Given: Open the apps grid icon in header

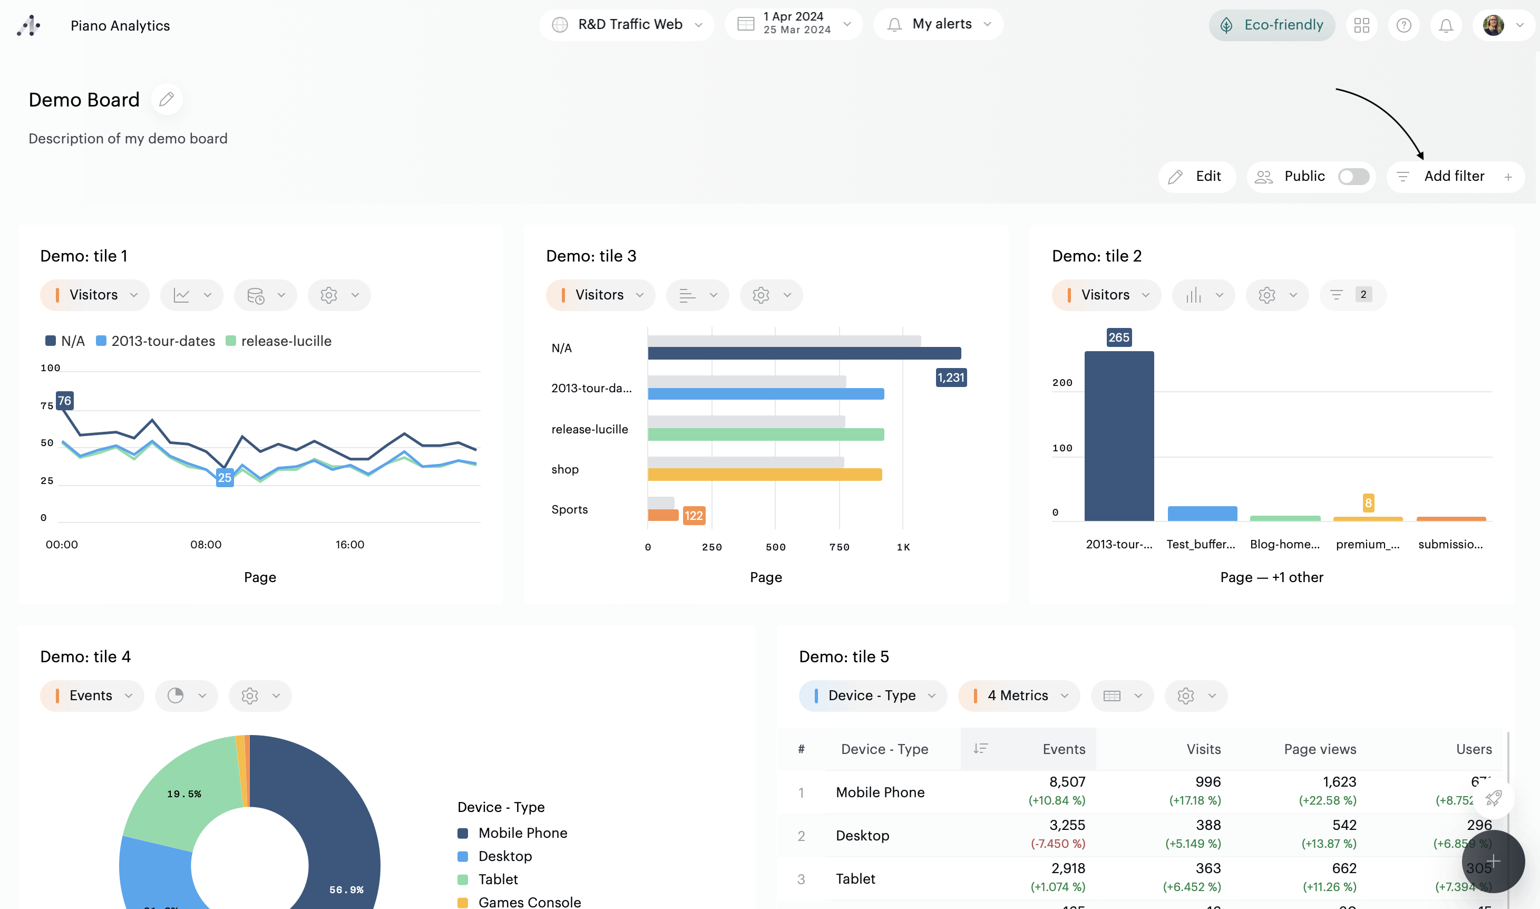Looking at the screenshot, I should 1361,25.
